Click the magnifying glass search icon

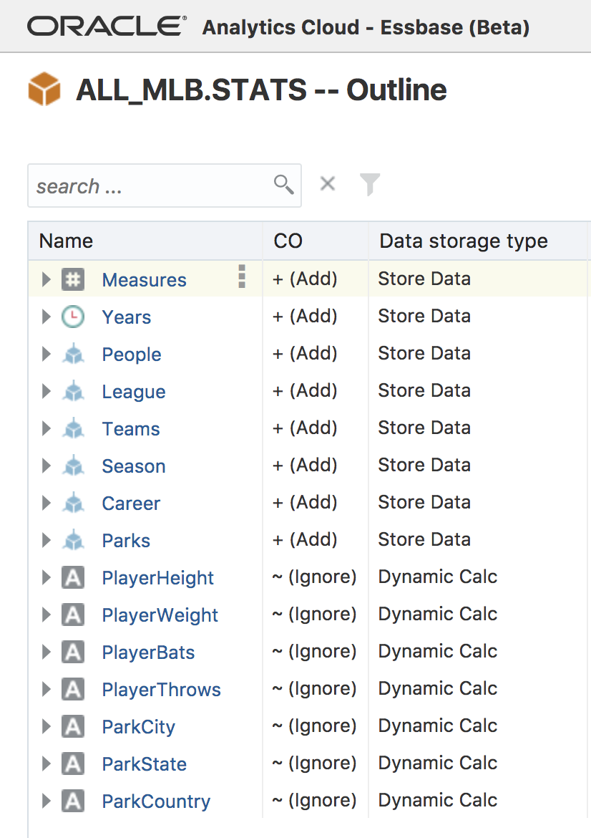point(283,185)
